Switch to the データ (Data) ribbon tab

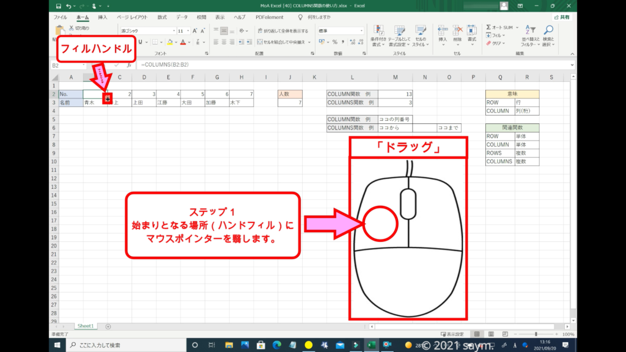click(182, 17)
